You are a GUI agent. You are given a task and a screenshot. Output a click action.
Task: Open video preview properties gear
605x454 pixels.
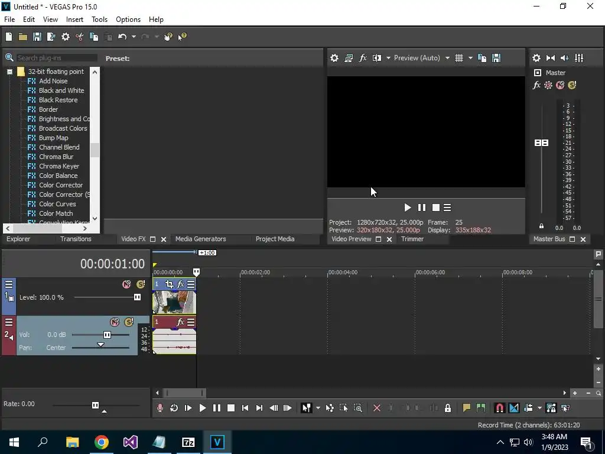[x=334, y=58]
